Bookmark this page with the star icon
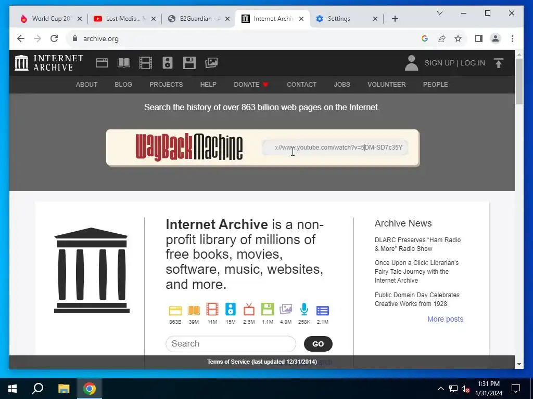Viewport: 533px width, 399px height. pyautogui.click(x=458, y=38)
